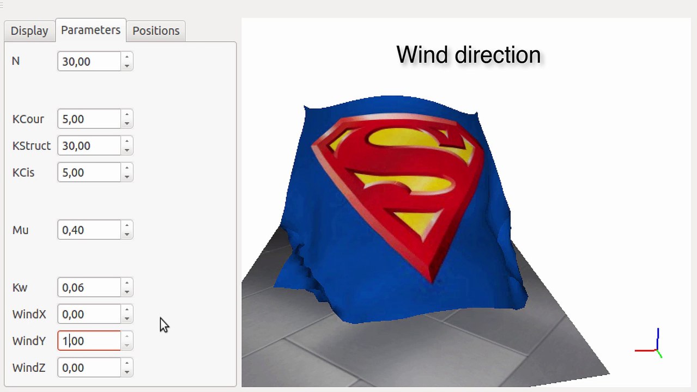The width and height of the screenshot is (697, 392).
Task: Step WindZ down with arrow
Action: point(126,372)
